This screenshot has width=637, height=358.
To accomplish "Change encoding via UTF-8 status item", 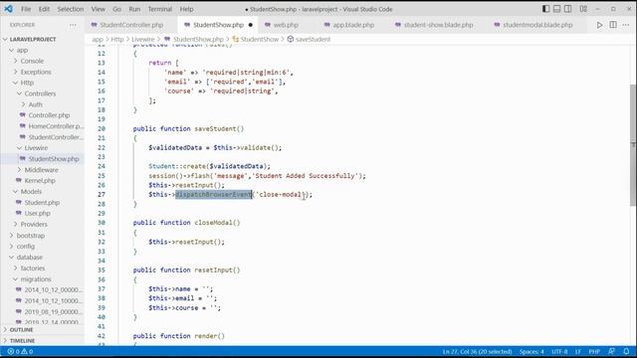I will pos(559,351).
